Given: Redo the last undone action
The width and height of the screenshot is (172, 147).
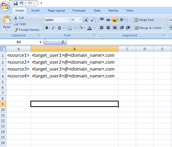Looking at the screenshot, I should 30,3.
